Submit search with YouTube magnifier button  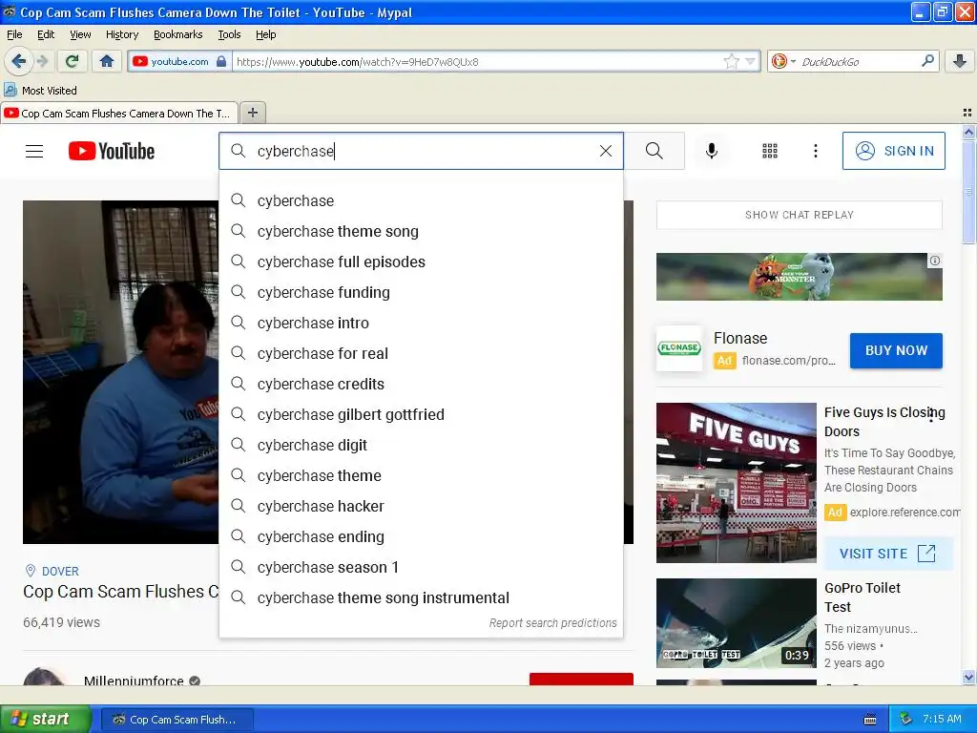[655, 151]
